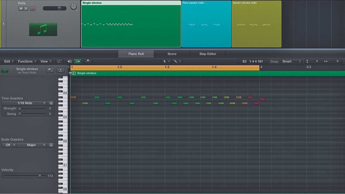Open the Snap Smart dropdown
This screenshot has width=345, height=194.
pos(291,61)
